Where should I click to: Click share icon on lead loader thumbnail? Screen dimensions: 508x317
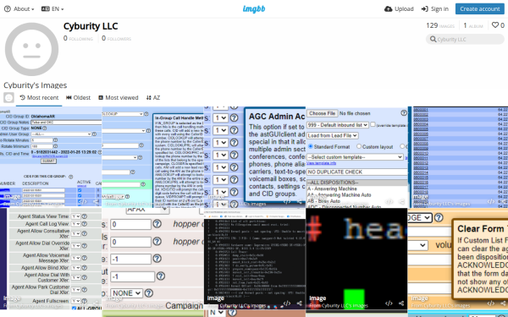click(x=401, y=201)
